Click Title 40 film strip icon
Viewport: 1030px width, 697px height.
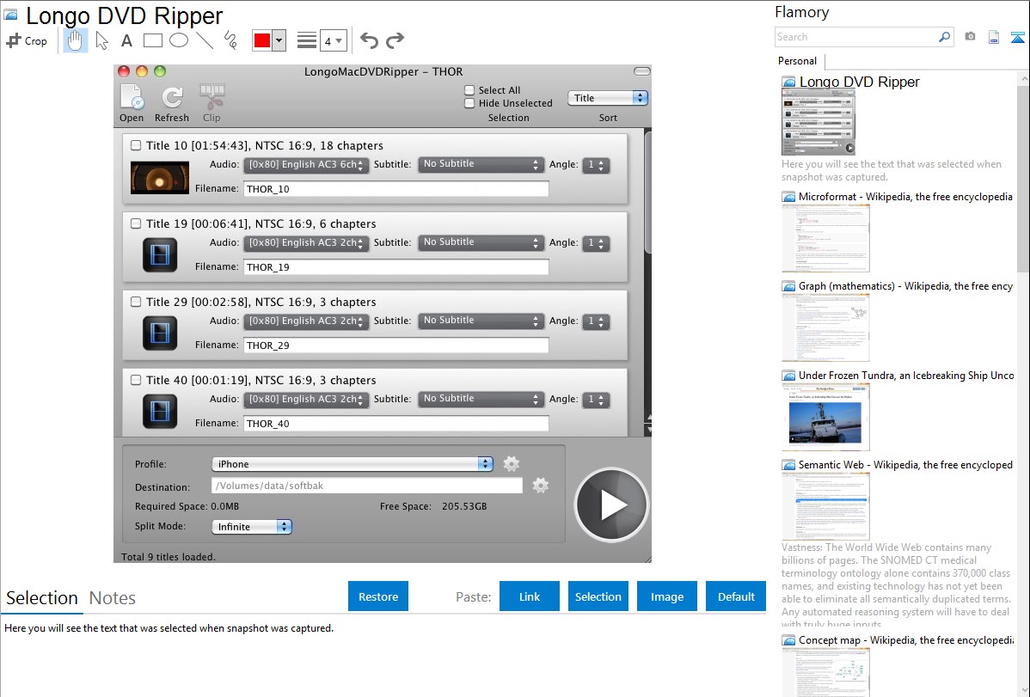click(x=160, y=411)
